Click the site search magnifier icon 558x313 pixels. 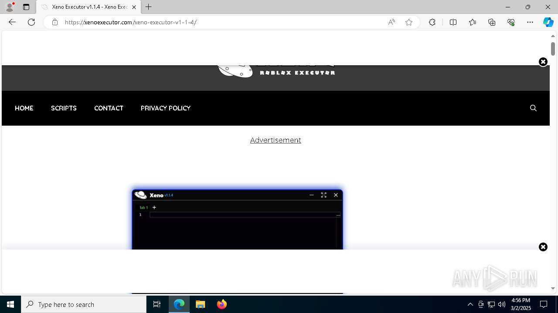(533, 108)
